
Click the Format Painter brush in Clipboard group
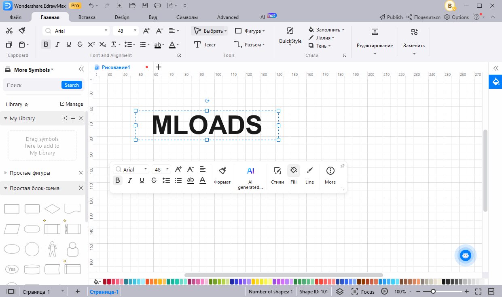click(x=22, y=31)
